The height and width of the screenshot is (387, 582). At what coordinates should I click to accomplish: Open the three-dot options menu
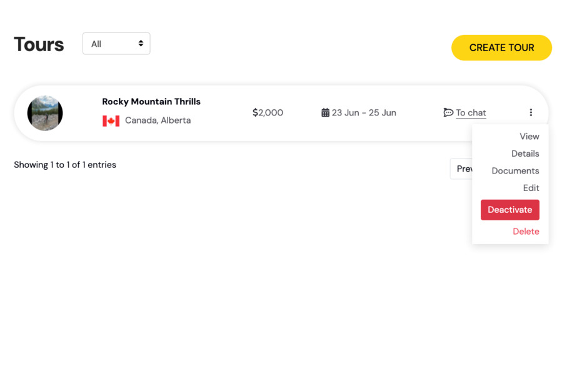531,112
